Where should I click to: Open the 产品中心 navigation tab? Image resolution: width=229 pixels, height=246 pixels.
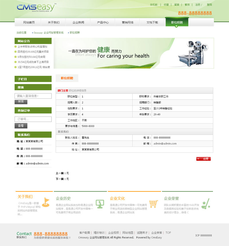point(103,22)
